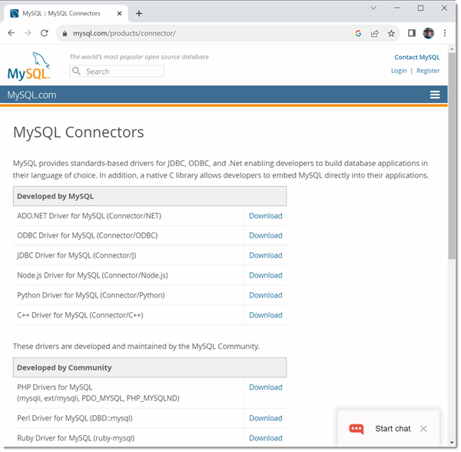Click the Contact MySQL link

tap(417, 57)
